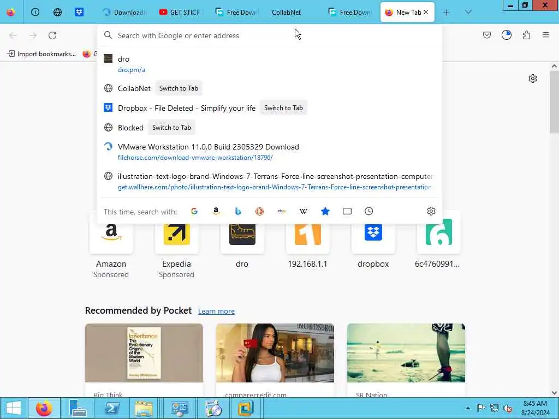Image resolution: width=559 pixels, height=419 pixels.
Task: Select VMware Workstation 11.0.0 Download suggestion
Action: pyautogui.click(x=269, y=152)
